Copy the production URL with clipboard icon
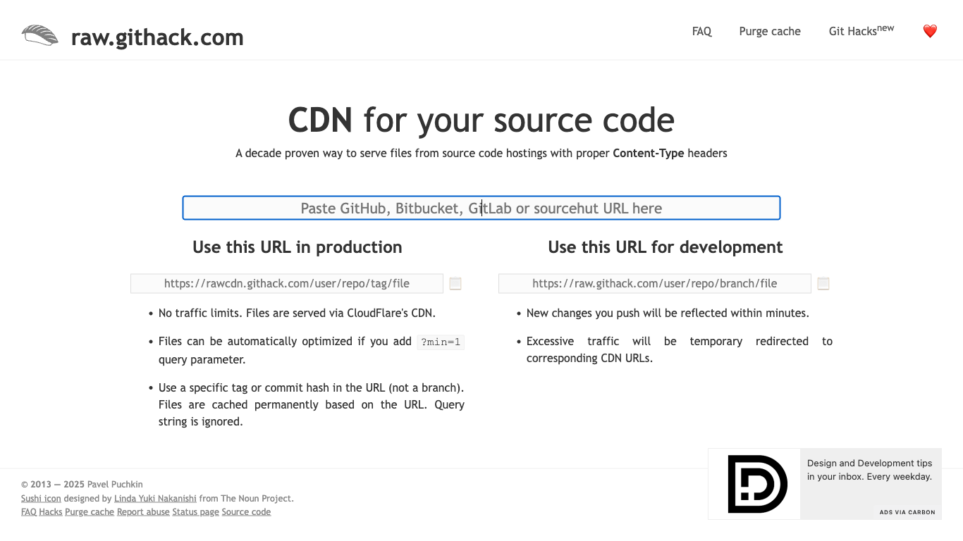Viewport: 963px width, 541px height. click(x=455, y=284)
